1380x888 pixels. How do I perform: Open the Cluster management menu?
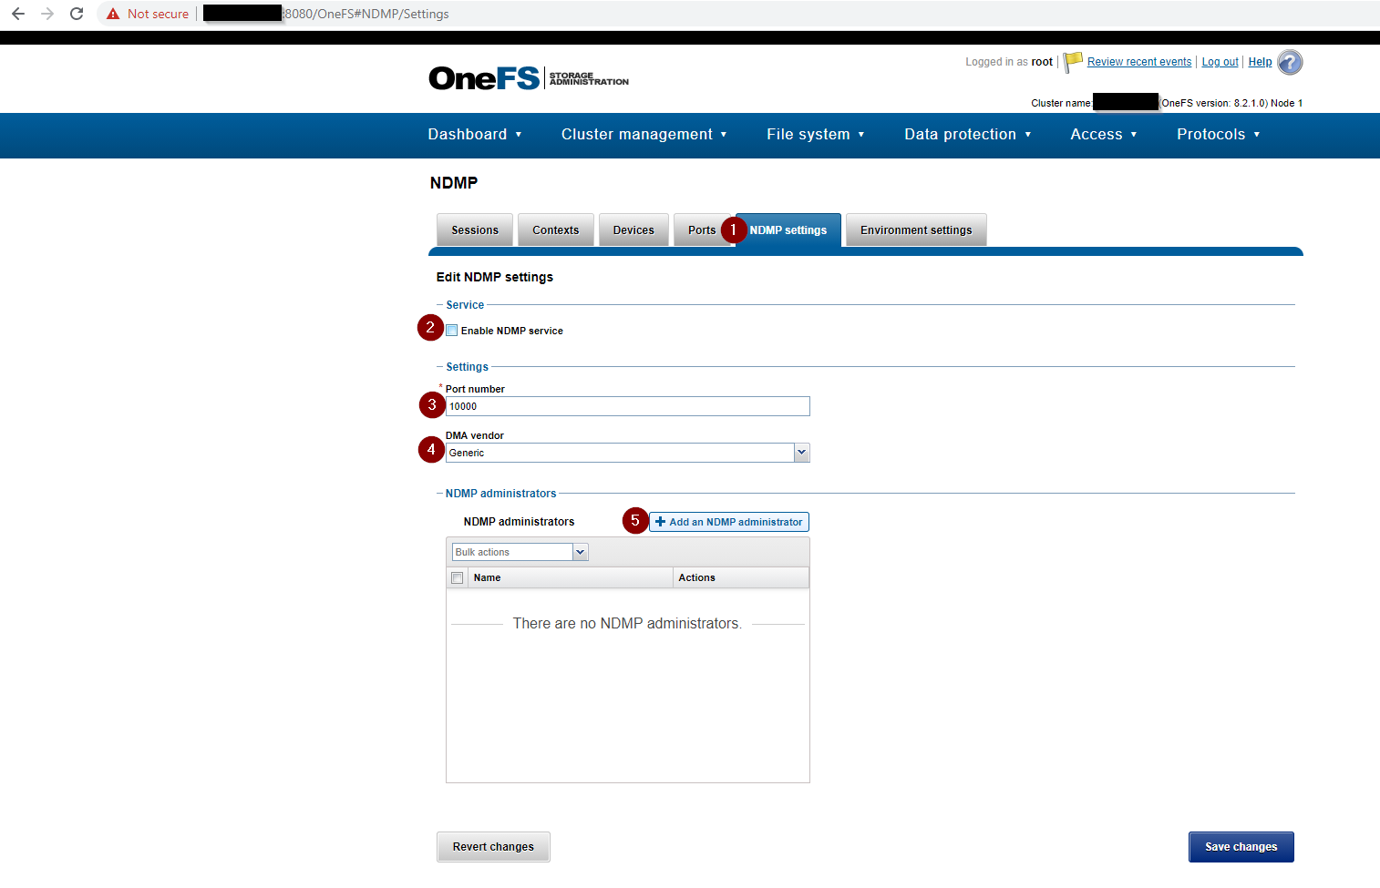pyautogui.click(x=636, y=134)
